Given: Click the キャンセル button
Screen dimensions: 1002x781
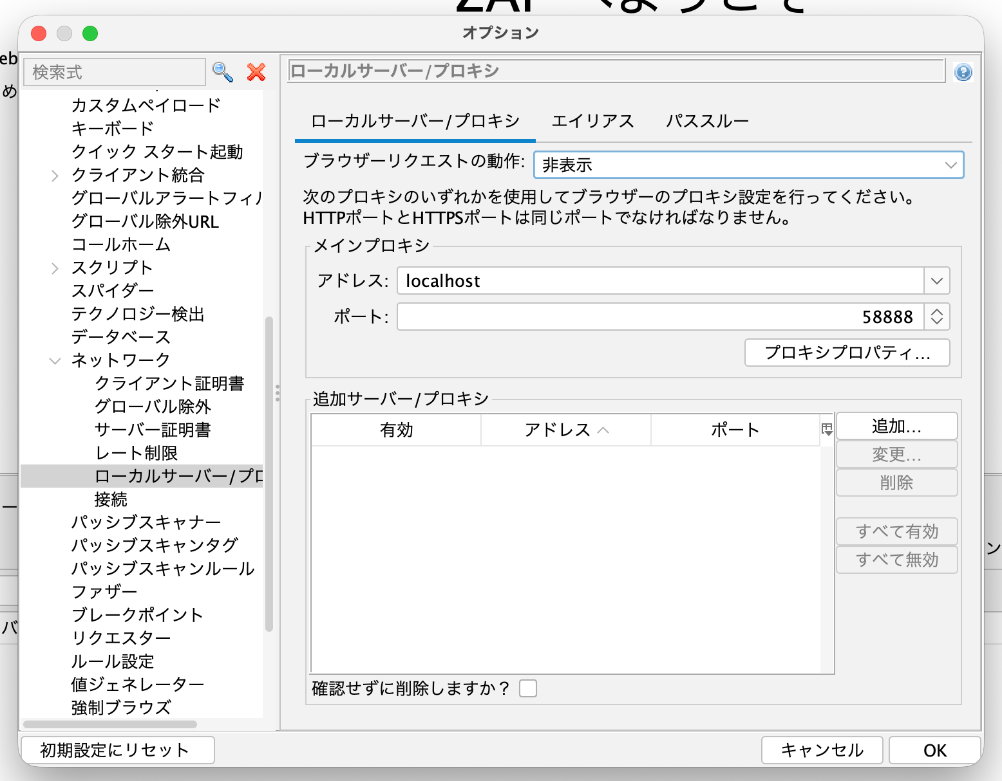Looking at the screenshot, I should 822,750.
